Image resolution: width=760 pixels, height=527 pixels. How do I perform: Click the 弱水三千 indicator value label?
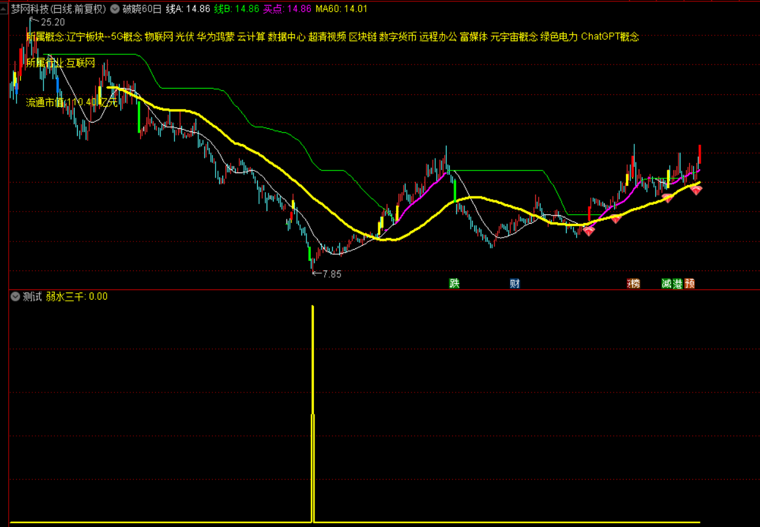76,296
